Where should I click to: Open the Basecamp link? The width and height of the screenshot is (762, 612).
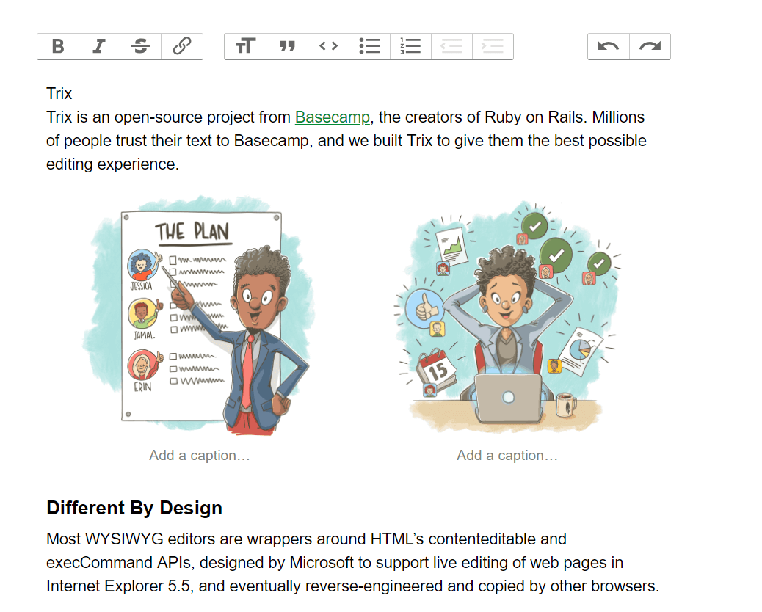[x=333, y=117]
